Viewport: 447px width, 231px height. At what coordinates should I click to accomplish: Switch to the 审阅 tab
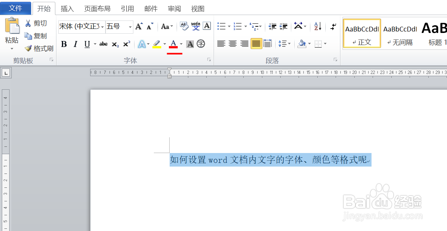click(x=174, y=8)
